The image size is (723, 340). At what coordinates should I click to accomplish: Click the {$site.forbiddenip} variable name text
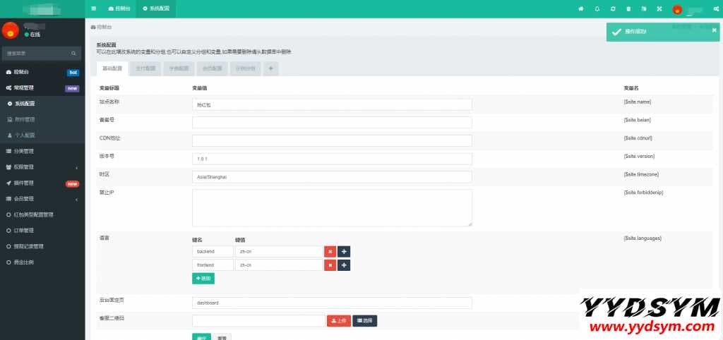[x=643, y=193]
